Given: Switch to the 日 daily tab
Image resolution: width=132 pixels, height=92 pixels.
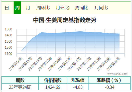Looking at the screenshot, I should pos(7,8).
